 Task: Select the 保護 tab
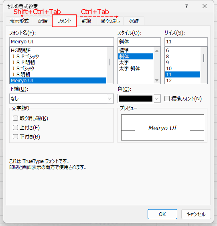134,21
